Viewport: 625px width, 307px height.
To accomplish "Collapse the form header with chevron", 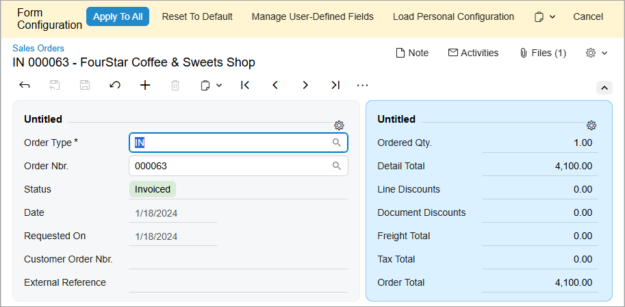I will [604, 88].
